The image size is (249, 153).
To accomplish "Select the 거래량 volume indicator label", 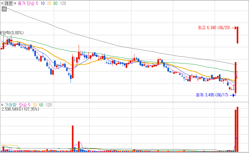I will 11,105.
